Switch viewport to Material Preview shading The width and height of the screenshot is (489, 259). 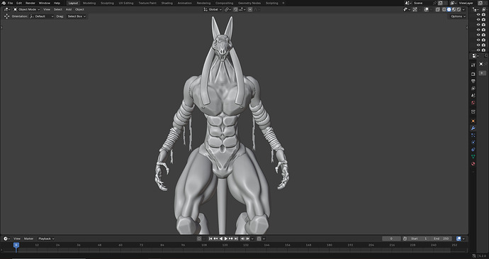[454, 10]
